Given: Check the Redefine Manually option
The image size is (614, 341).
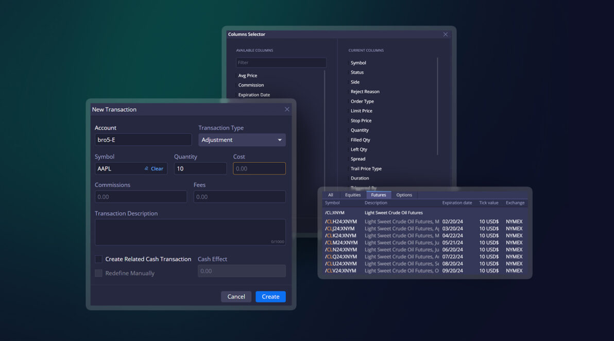Looking at the screenshot, I should pyautogui.click(x=98, y=273).
